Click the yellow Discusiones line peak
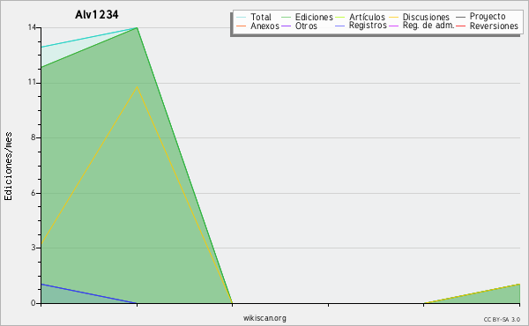 [137, 87]
